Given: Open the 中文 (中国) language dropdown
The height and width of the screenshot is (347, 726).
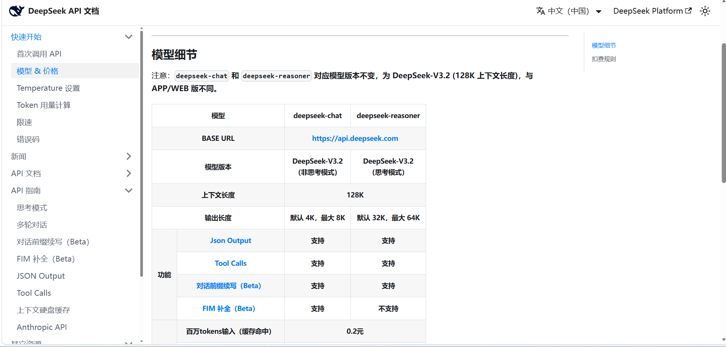Looking at the screenshot, I should 569,11.
